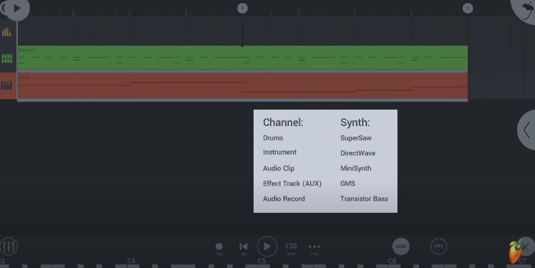Click the PRV button

coord(439,246)
